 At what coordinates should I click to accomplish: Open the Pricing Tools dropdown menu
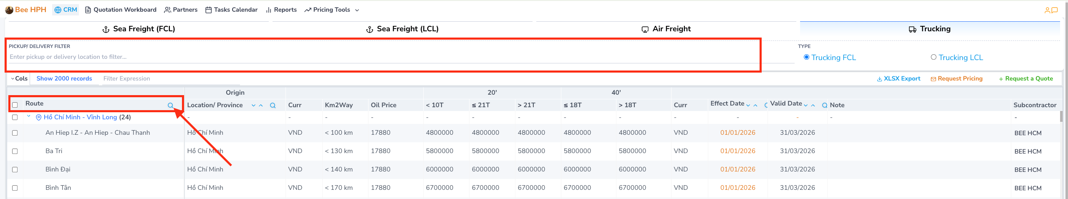click(x=331, y=10)
